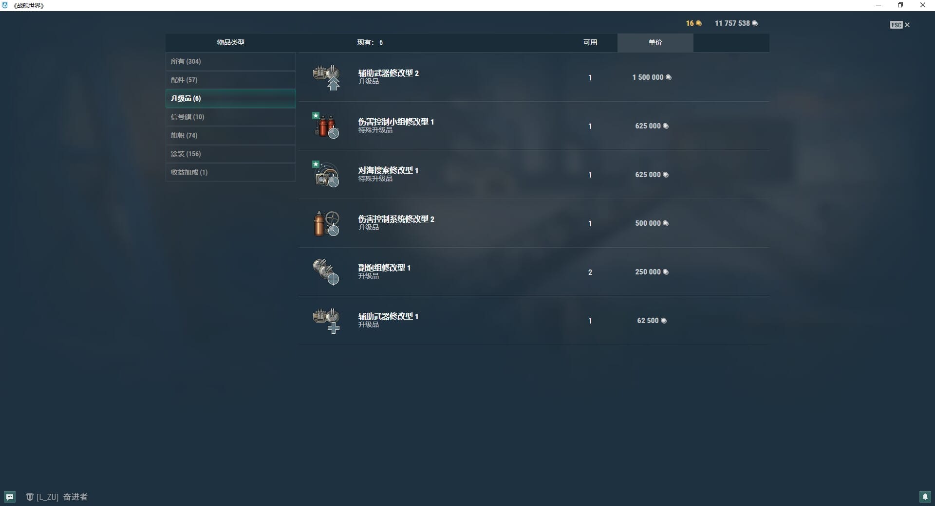The width and height of the screenshot is (935, 506).
Task: Click the 辅助武器修改型 2 upgrade icon
Action: [x=326, y=77]
